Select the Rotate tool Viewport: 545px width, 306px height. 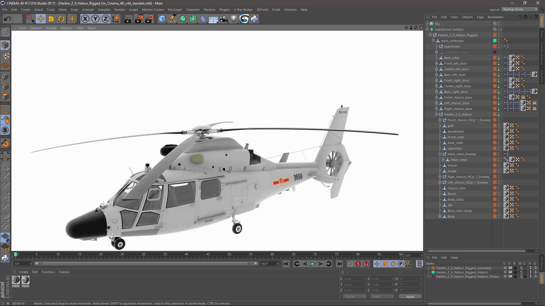tap(61, 19)
